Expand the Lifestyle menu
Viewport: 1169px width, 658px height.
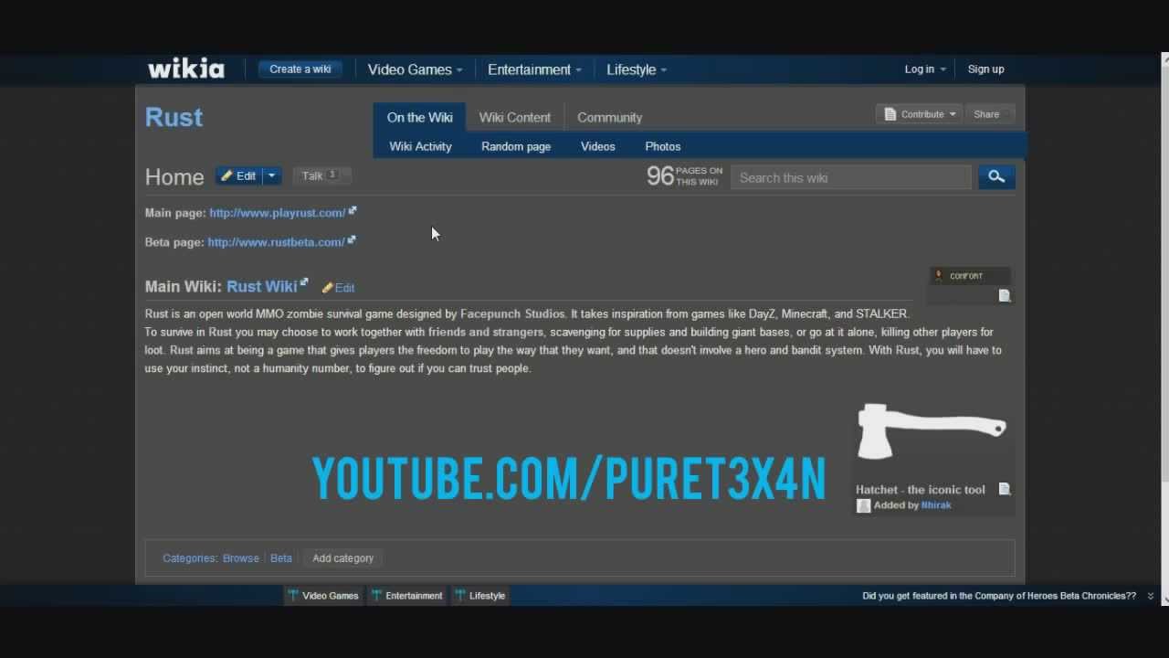[637, 69]
